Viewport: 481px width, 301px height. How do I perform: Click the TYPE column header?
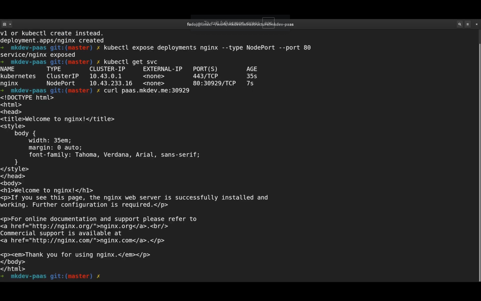(54, 69)
